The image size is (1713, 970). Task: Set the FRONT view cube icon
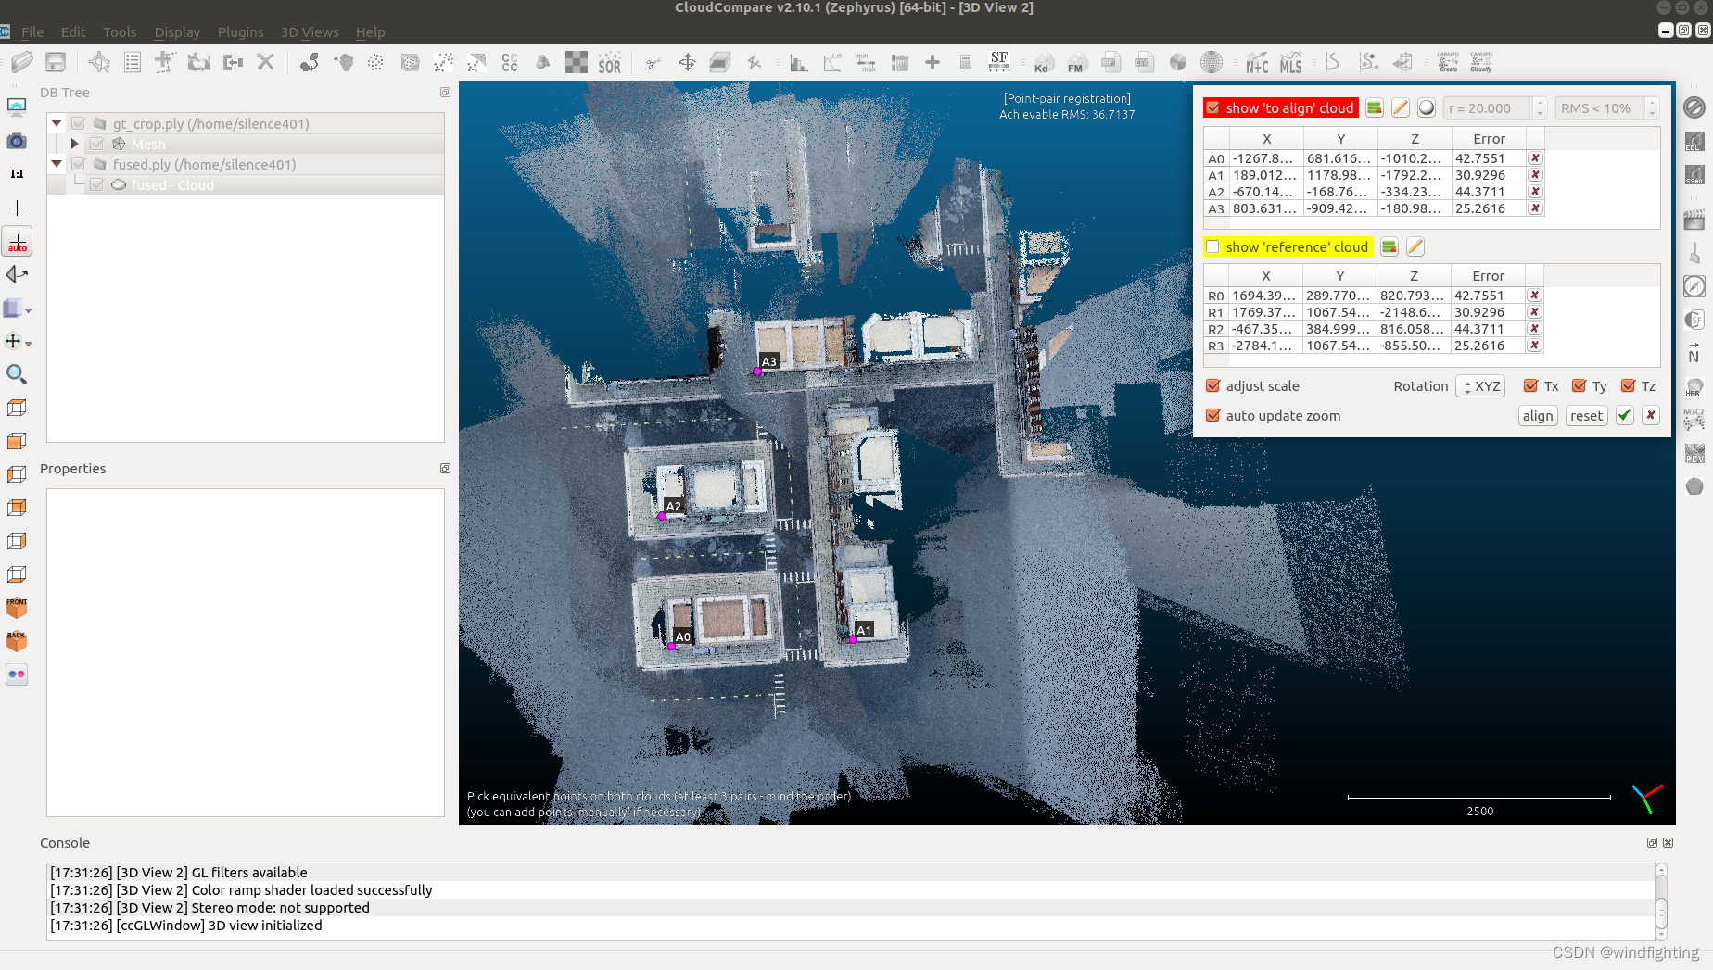point(17,608)
